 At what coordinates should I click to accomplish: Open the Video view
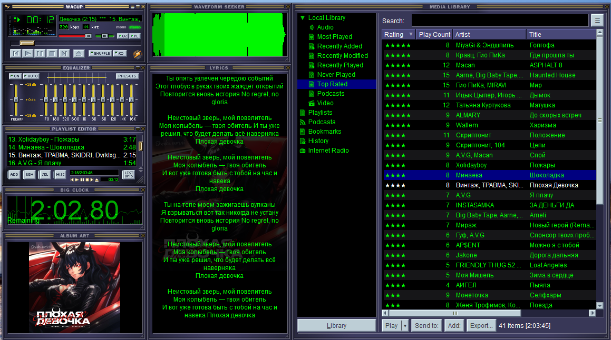(325, 103)
